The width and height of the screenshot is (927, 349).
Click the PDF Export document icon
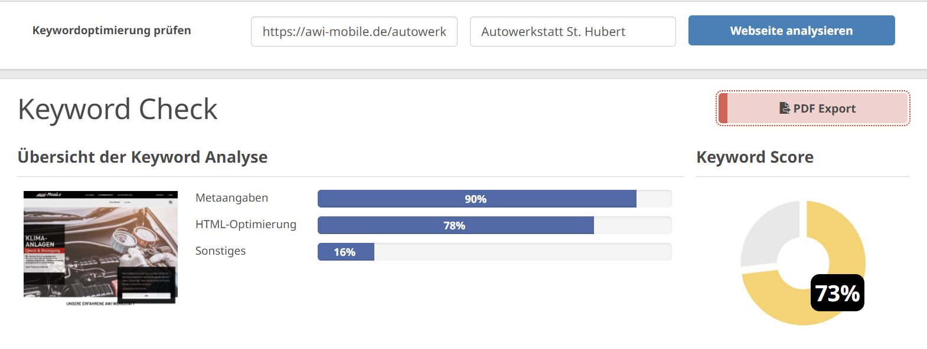click(x=785, y=108)
